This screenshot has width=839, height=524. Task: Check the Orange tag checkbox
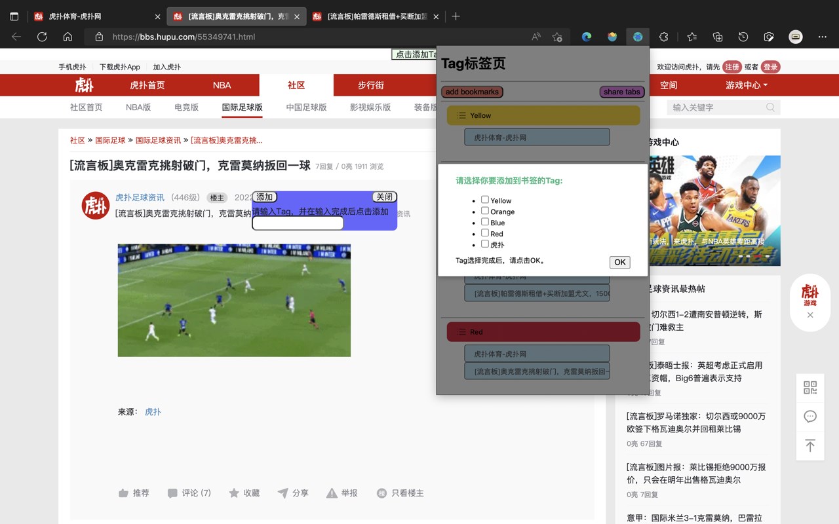(485, 211)
